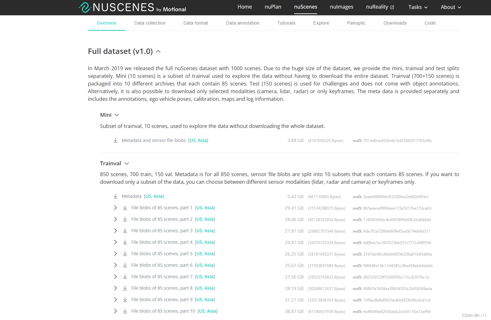Expand part 10 file blobs row
Screen dimensions: 491x320
pos(115,311)
